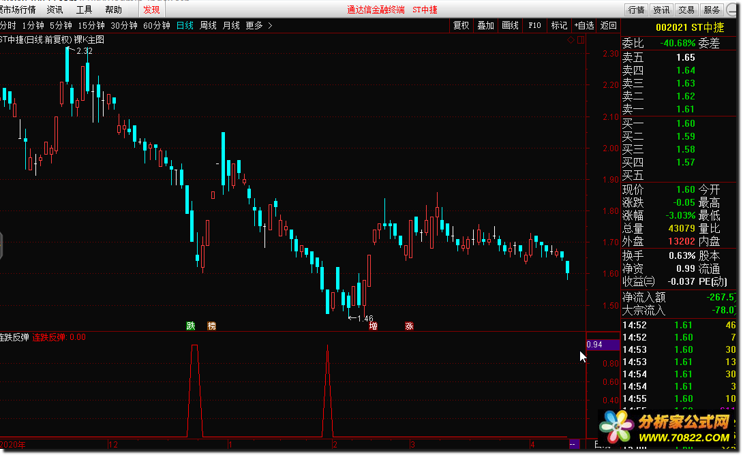This screenshot has width=743, height=455.
Task: Open the 发现 menu
Action: tap(151, 10)
